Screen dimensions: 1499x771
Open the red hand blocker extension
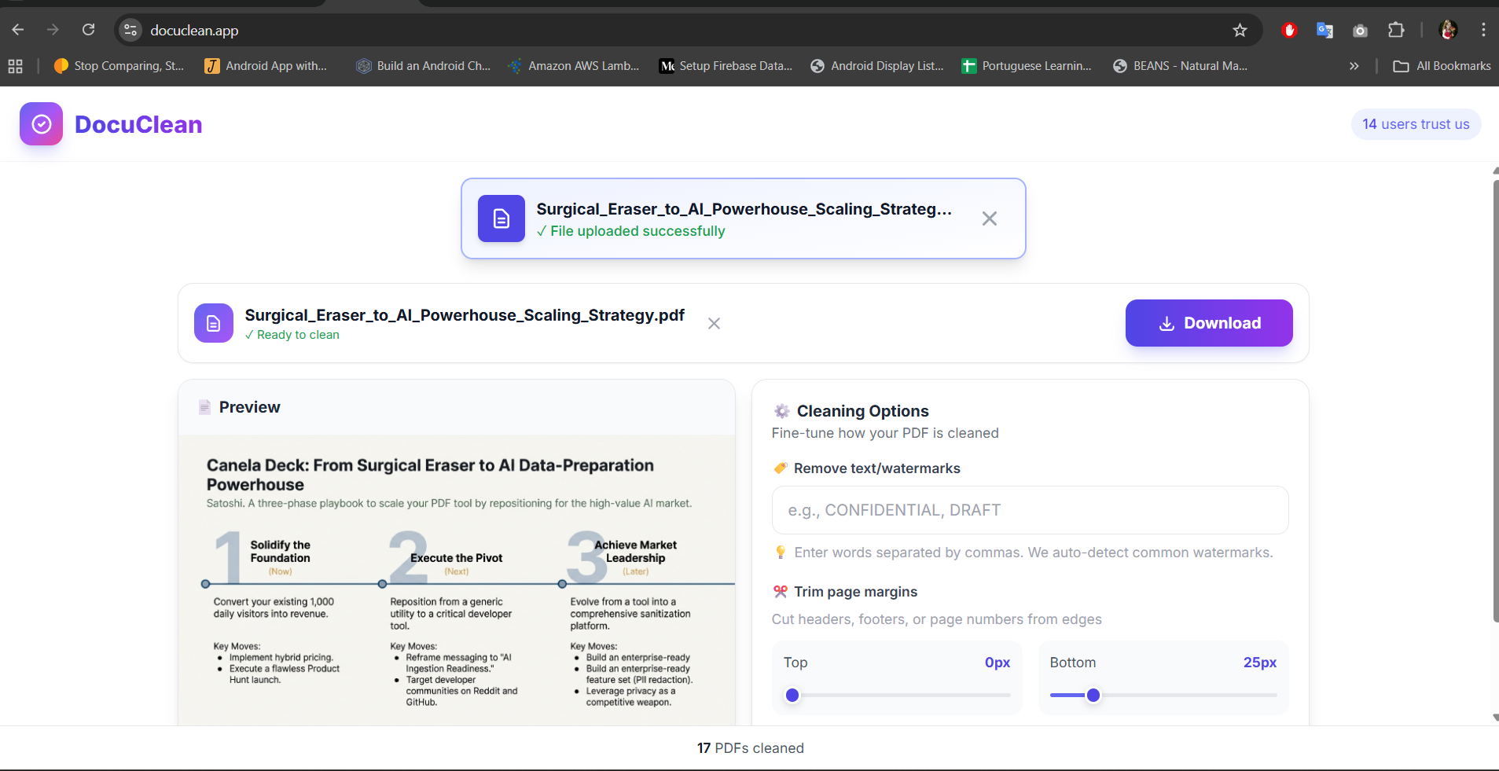1289,30
